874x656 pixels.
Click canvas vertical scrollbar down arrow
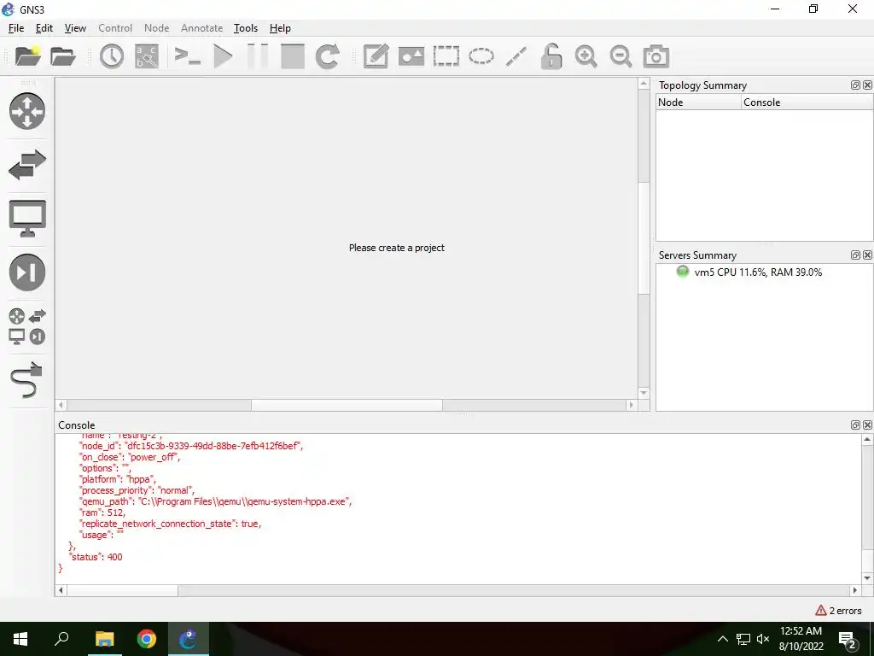coord(644,393)
